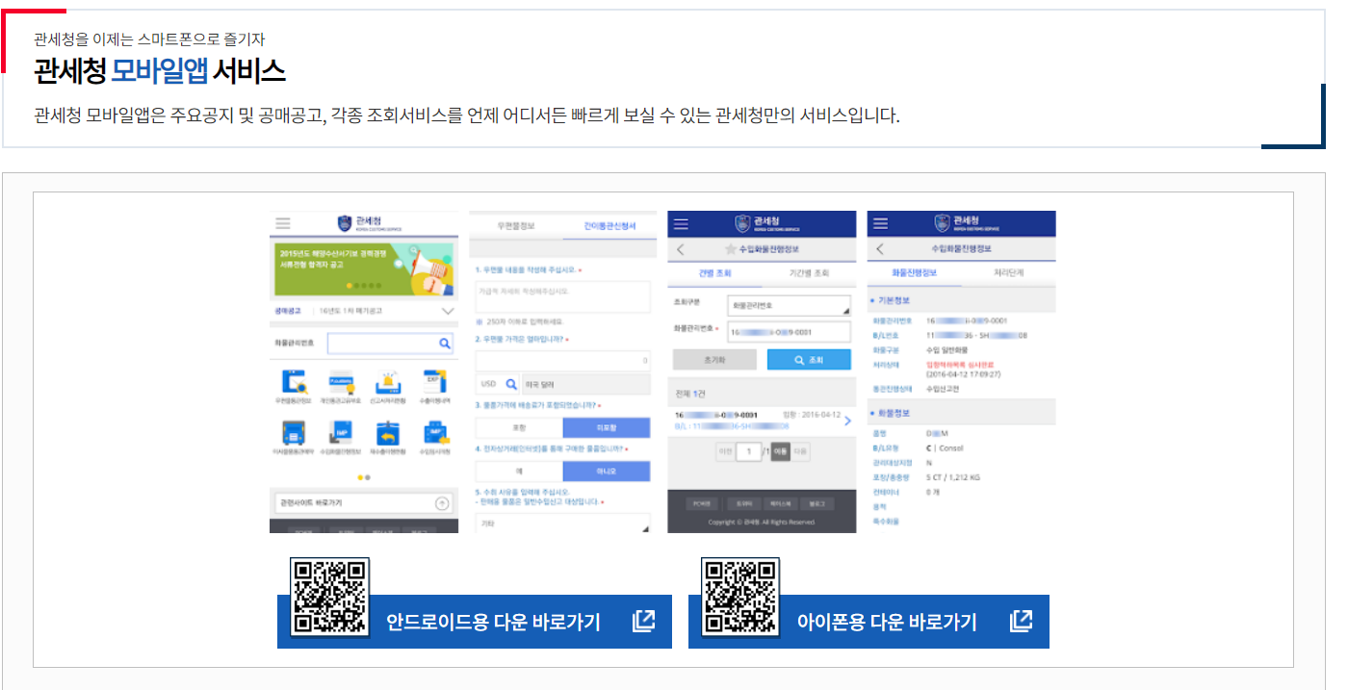Screen dimensions: 1348x690
Task: Click 블로그 footer button
Action: (818, 503)
